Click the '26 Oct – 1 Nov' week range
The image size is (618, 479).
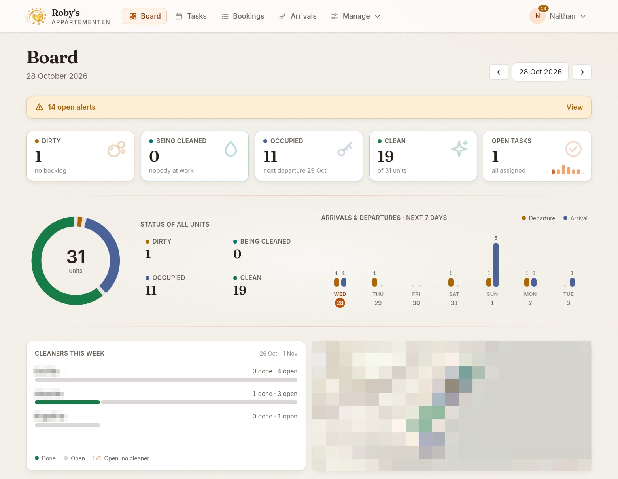tap(278, 354)
